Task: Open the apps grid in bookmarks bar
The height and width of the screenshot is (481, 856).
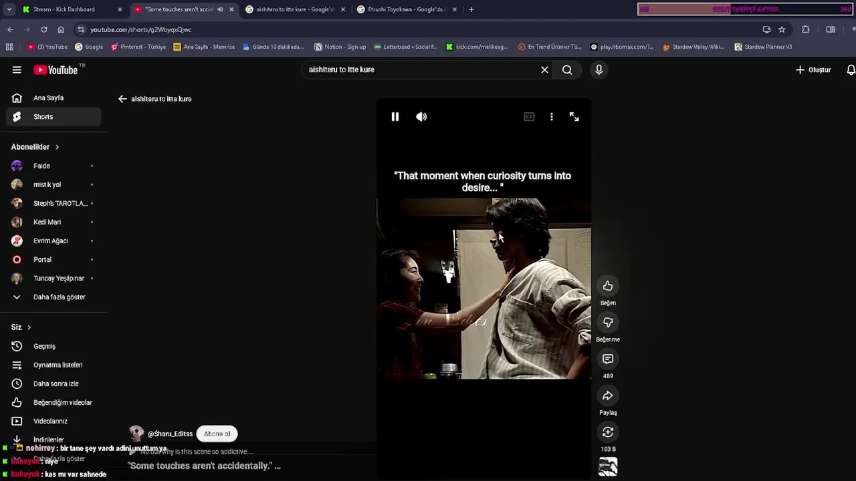Action: click(9, 47)
